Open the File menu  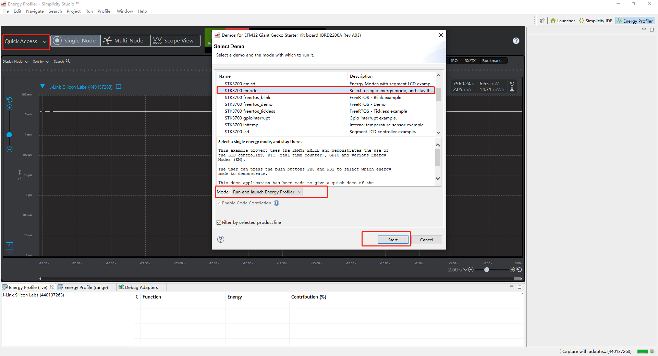click(6, 11)
